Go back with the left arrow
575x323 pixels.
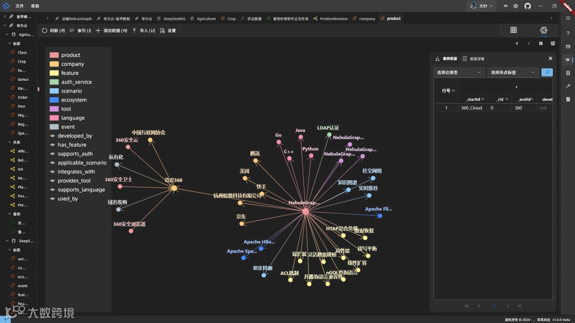(516, 43)
